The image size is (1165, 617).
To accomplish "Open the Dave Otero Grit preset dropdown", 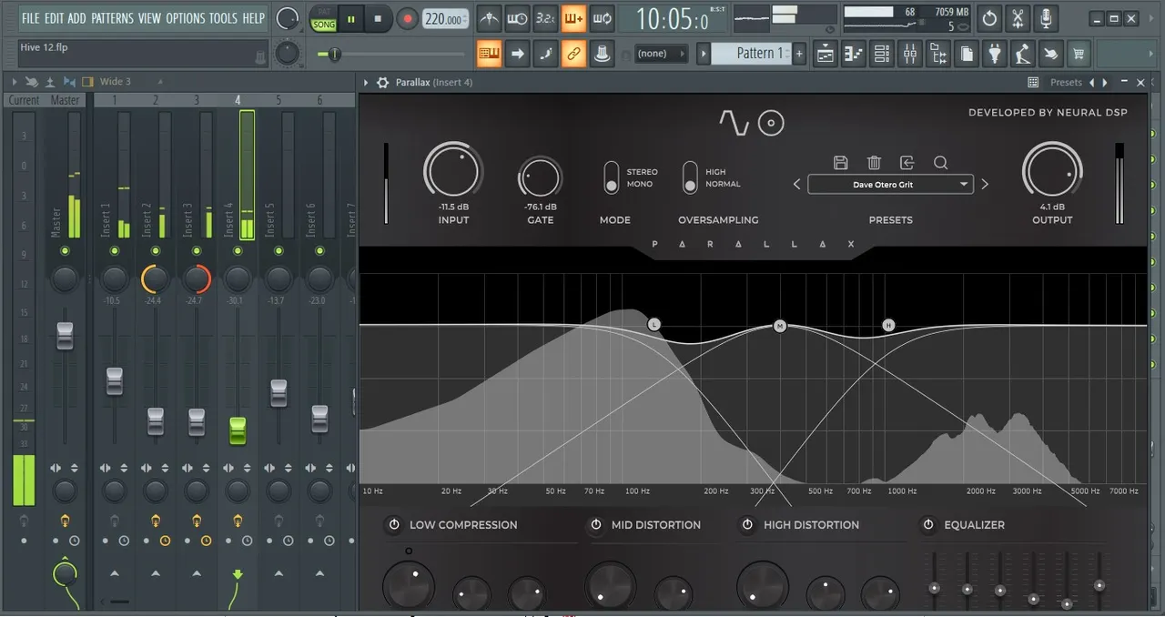I will point(890,185).
